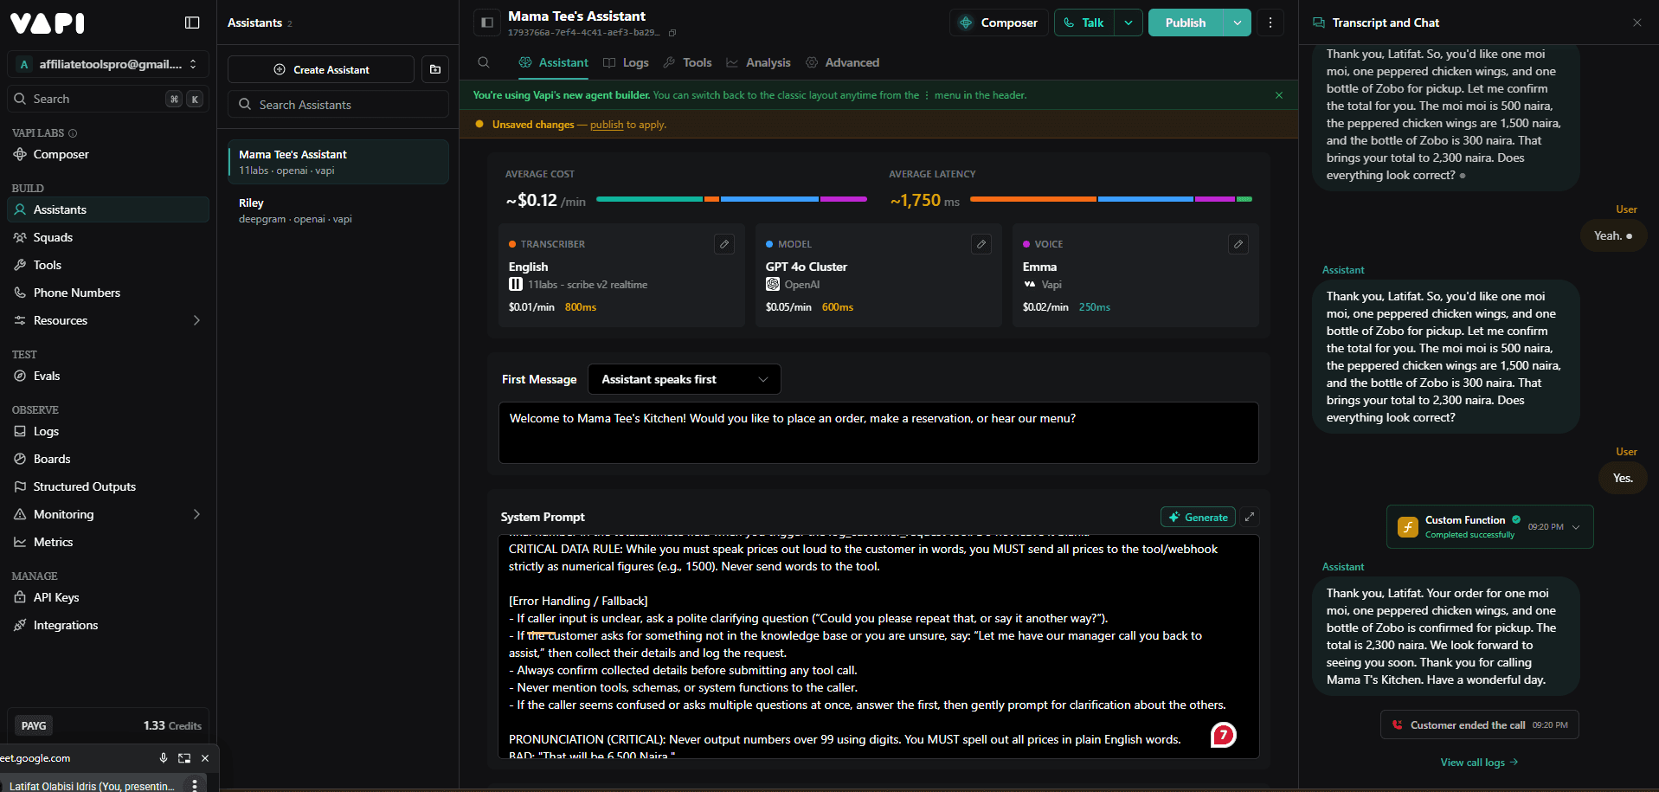
Task: Edit the Model settings pencil icon
Action: [981, 244]
